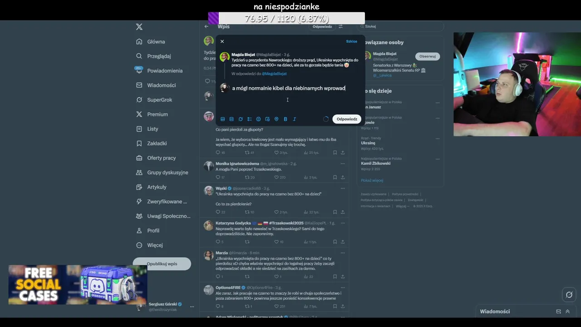The image size is (581, 327).
Task: Click Opublikuj wpis button
Action: click(162, 263)
